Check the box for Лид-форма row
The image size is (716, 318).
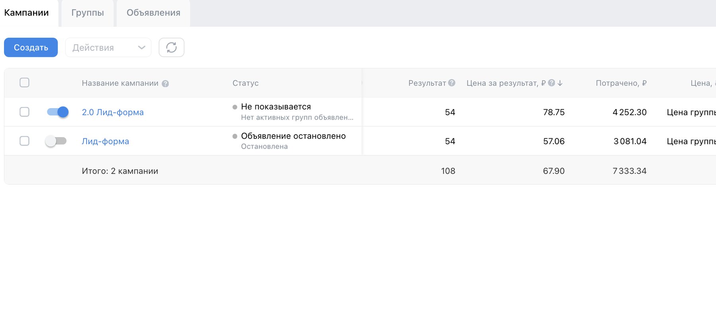tap(25, 141)
